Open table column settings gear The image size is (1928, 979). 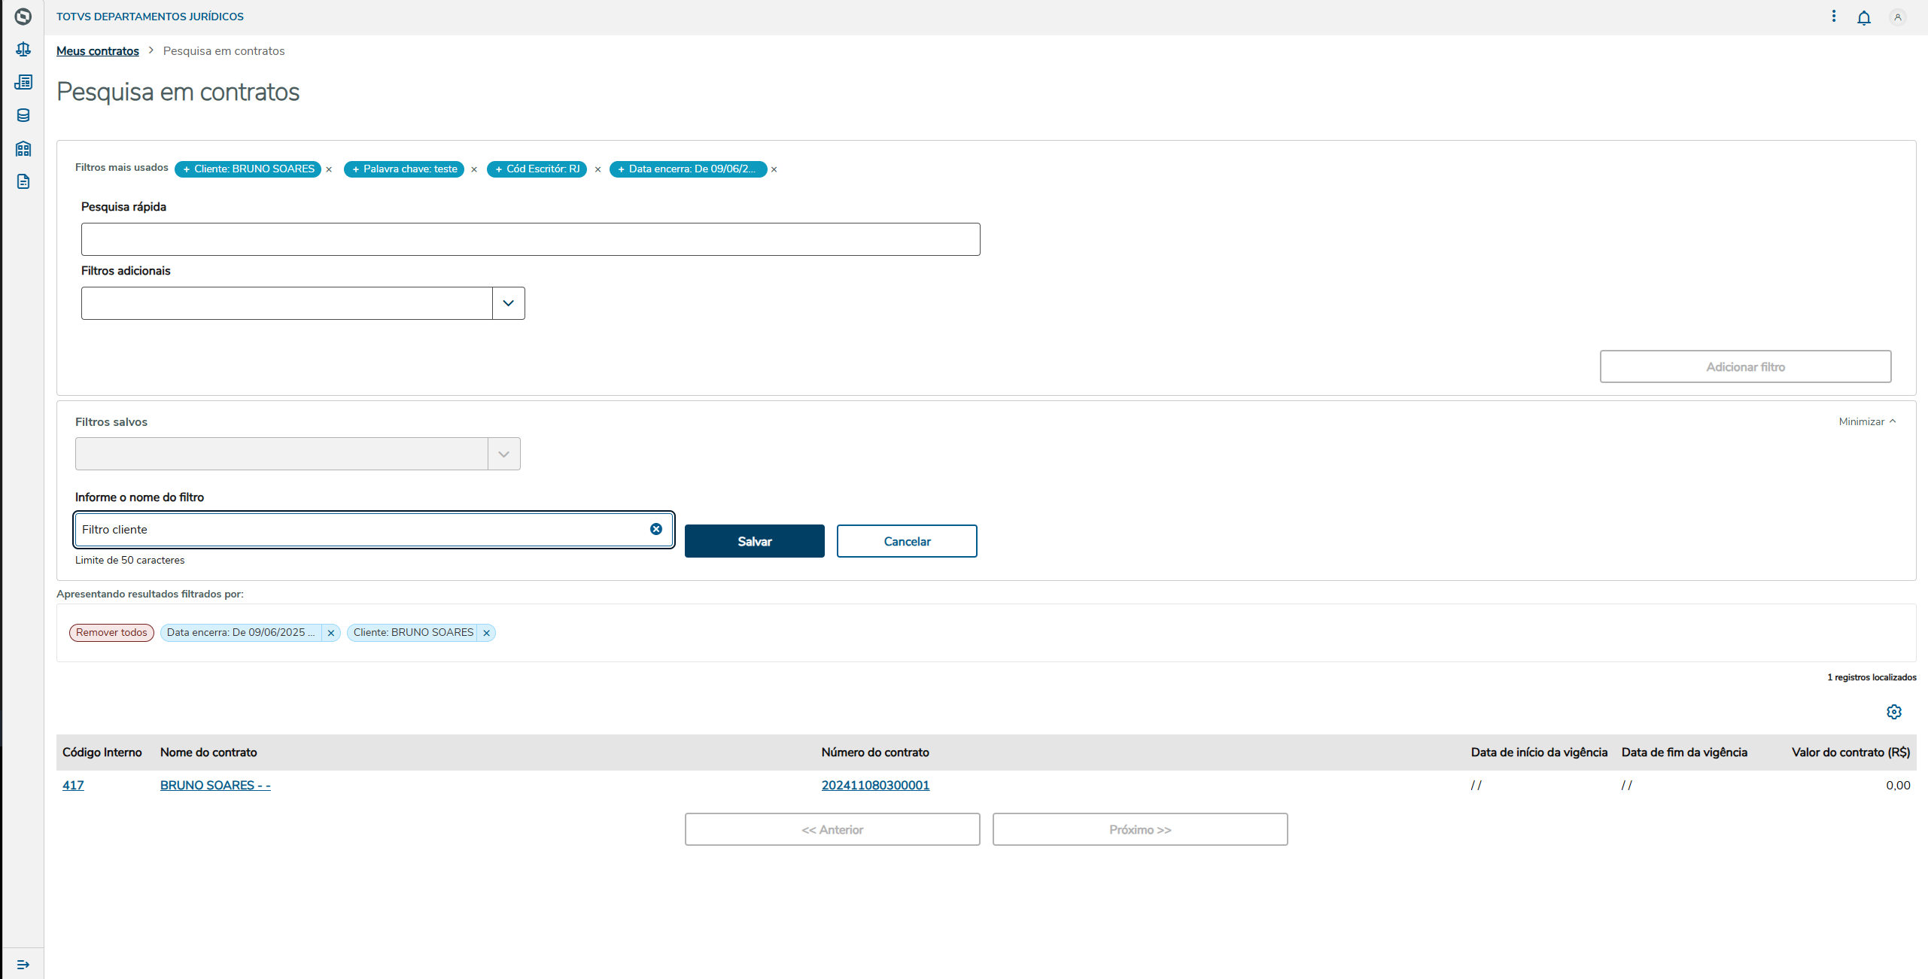point(1893,712)
